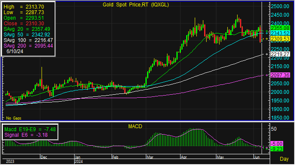Screen dimensions: 295x165
Task: Click the 2024 year label
Action: coord(79,162)
